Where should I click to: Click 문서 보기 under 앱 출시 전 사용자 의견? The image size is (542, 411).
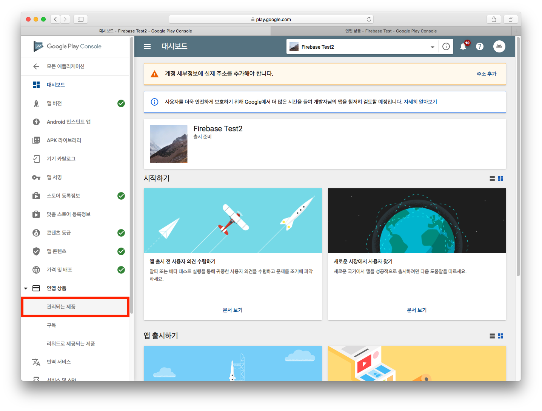pos(233,310)
